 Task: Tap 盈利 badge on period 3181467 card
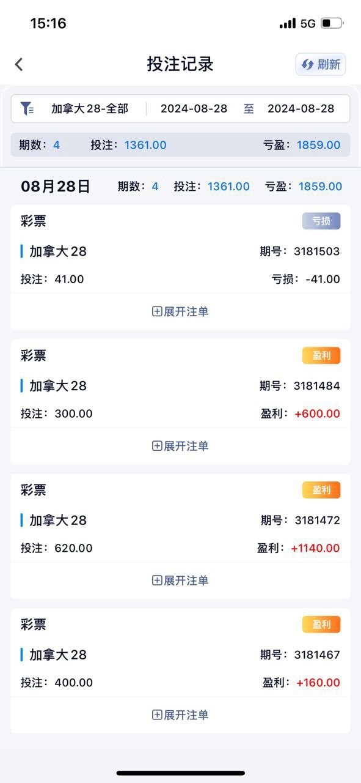tap(321, 625)
